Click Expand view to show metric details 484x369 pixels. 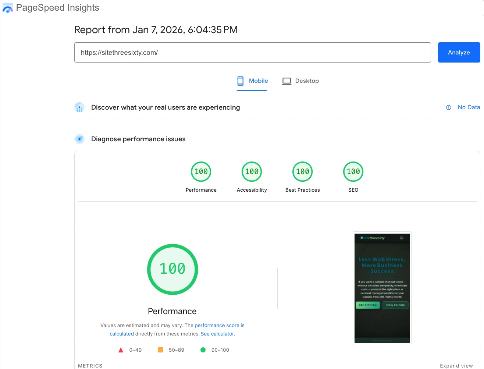click(456, 365)
